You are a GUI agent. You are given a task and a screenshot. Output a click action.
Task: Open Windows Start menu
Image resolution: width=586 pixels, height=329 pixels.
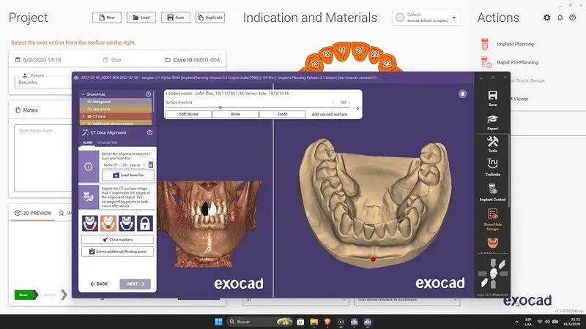[218, 322]
